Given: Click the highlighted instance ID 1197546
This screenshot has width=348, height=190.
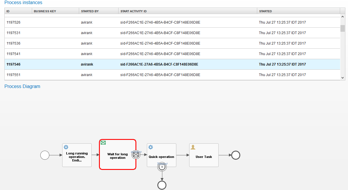Looking at the screenshot, I should 13,64.
